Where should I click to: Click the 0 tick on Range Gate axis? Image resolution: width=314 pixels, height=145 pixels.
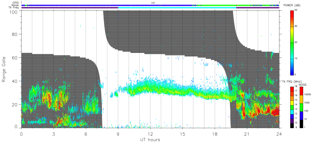click(x=16, y=127)
